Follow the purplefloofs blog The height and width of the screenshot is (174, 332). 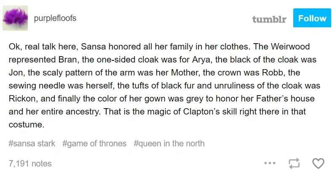tap(312, 18)
